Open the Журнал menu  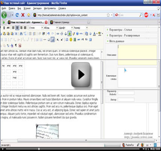pyautogui.click(x=27, y=8)
